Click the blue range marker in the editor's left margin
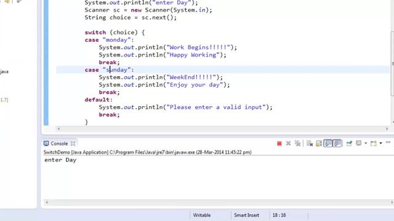The width and height of the screenshot is (394, 221). (46, 63)
